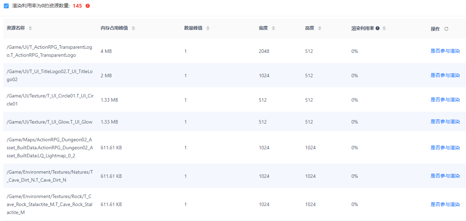Uncheck the 渲染利用率为0的资源数量 checkbox

[x=6, y=6]
